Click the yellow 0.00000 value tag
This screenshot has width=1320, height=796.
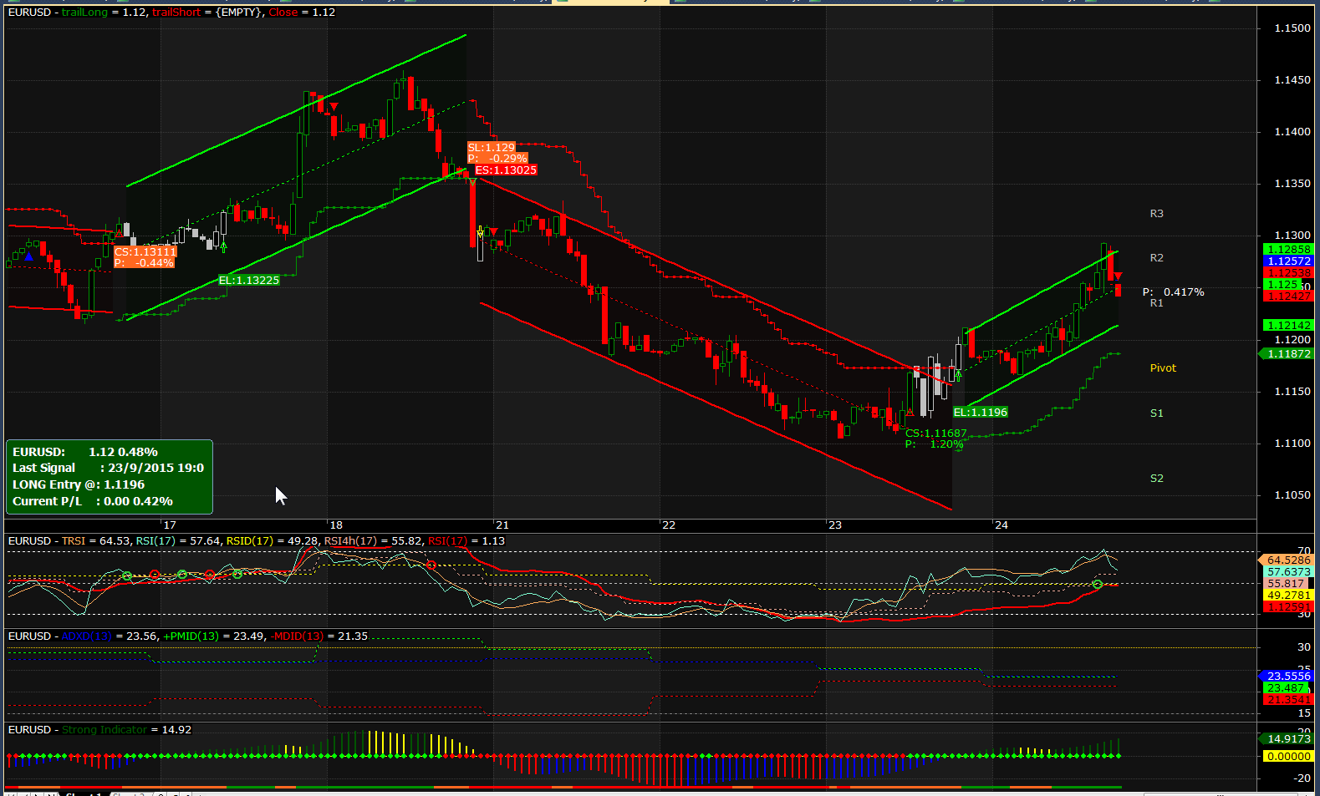[x=1288, y=756]
